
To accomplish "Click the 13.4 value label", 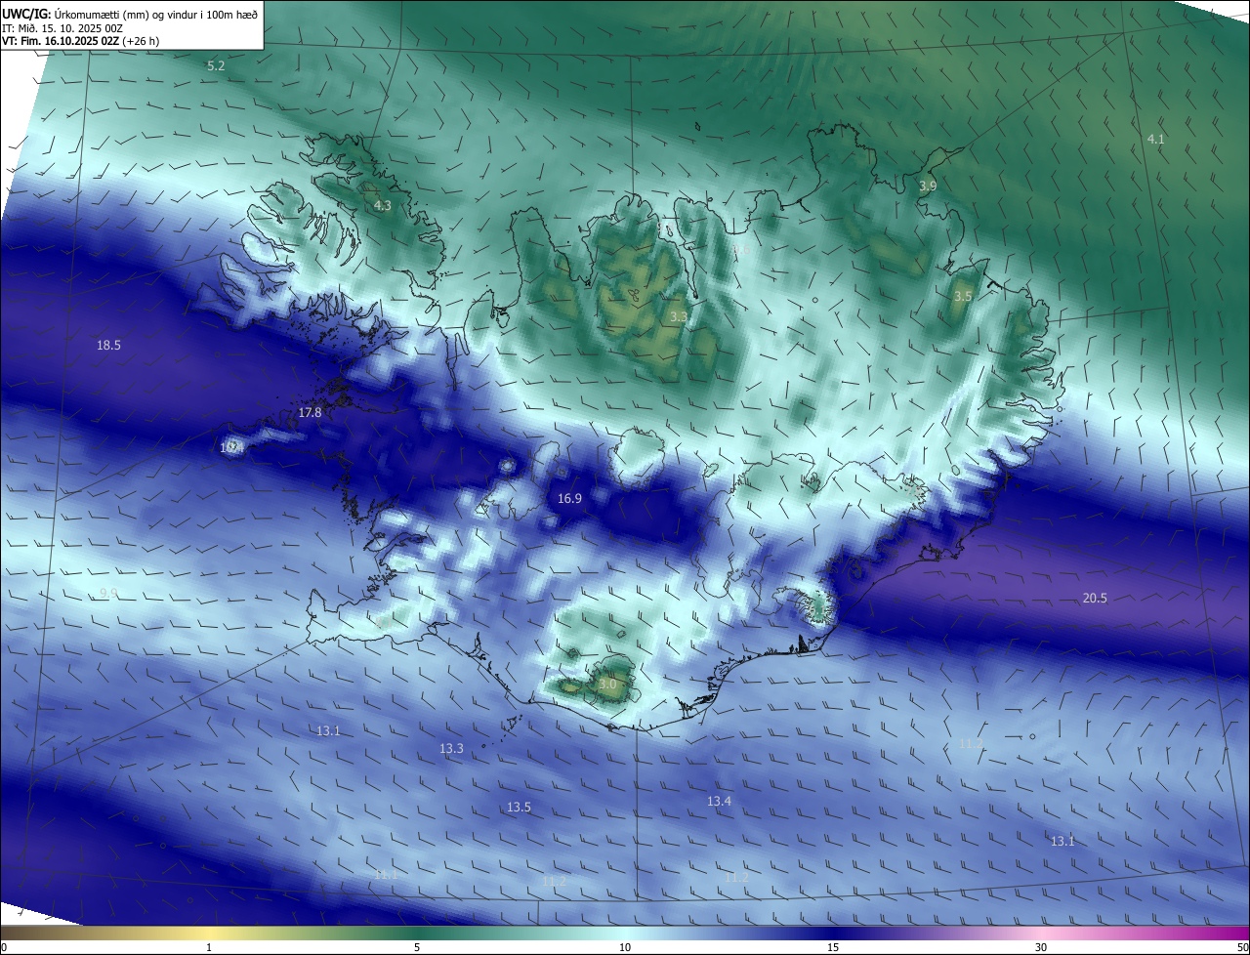I will tap(719, 802).
